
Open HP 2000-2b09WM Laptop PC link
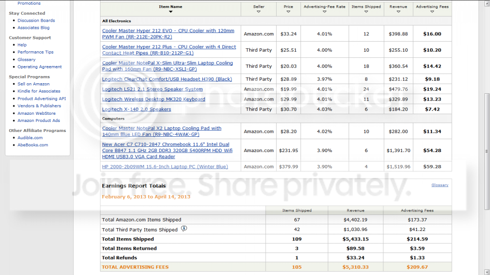coord(165,166)
